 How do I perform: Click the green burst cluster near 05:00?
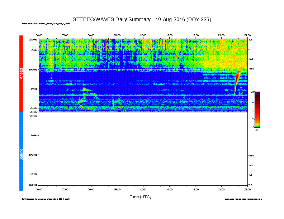point(85,96)
